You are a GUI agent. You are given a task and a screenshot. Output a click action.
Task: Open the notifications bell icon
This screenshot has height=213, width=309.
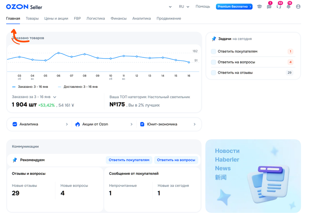(x=289, y=7)
